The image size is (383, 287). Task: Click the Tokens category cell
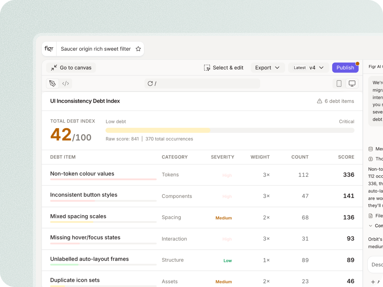click(x=170, y=175)
